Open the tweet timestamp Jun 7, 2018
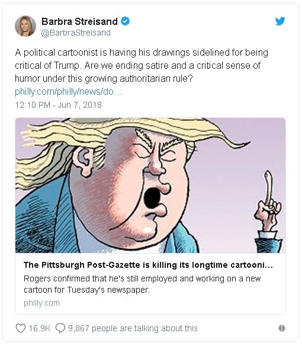 [x=58, y=105]
